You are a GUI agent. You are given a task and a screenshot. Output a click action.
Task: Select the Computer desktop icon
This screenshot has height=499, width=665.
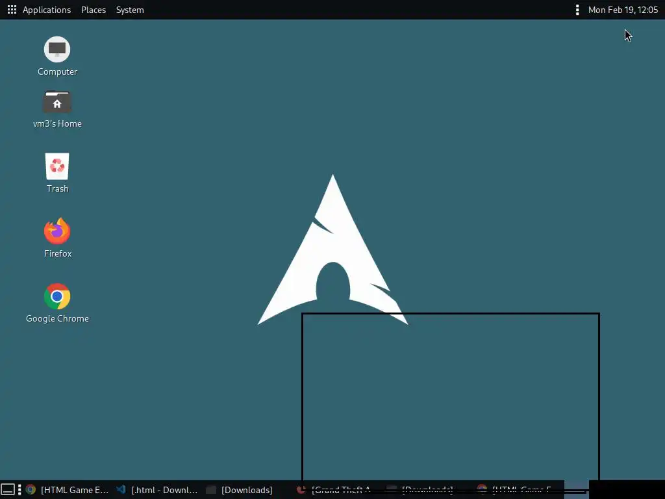pos(57,57)
